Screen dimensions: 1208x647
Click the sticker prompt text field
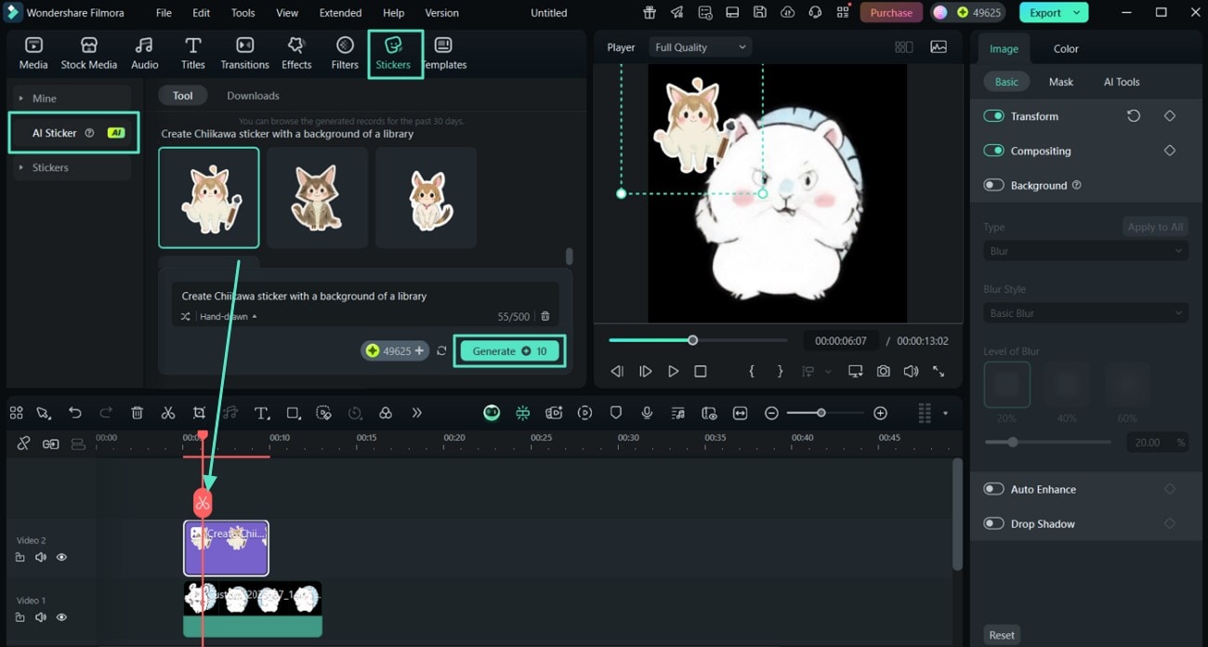(x=366, y=296)
